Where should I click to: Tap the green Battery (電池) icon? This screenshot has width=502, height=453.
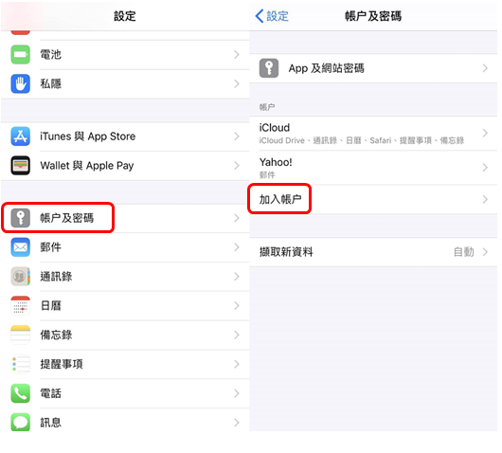[21, 54]
